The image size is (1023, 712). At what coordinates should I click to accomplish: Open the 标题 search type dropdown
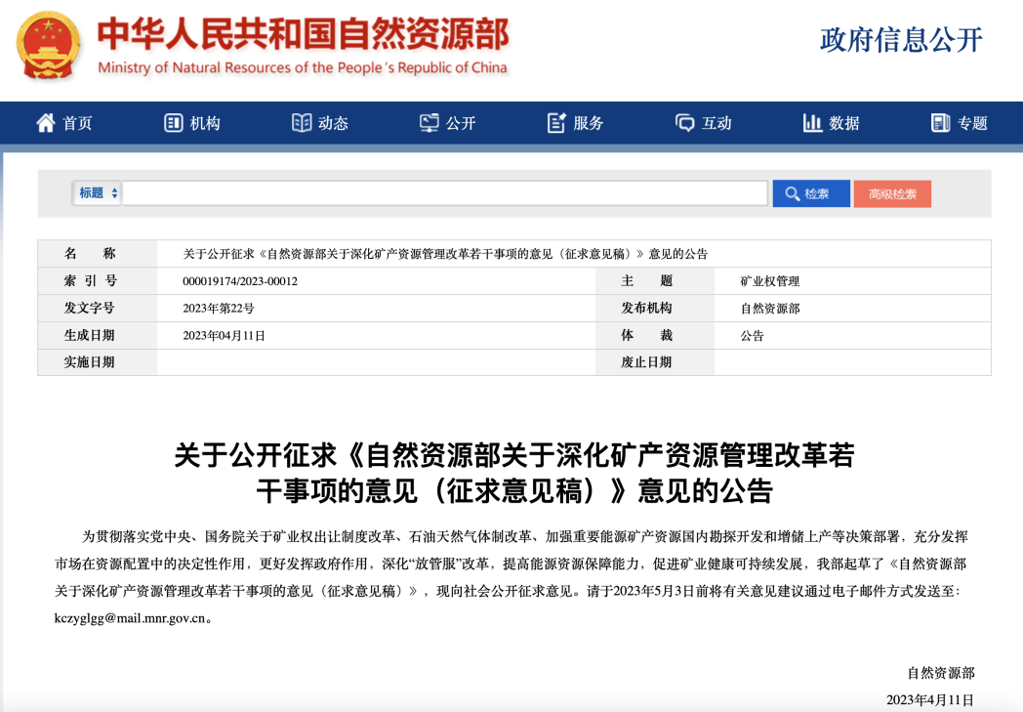[98, 193]
